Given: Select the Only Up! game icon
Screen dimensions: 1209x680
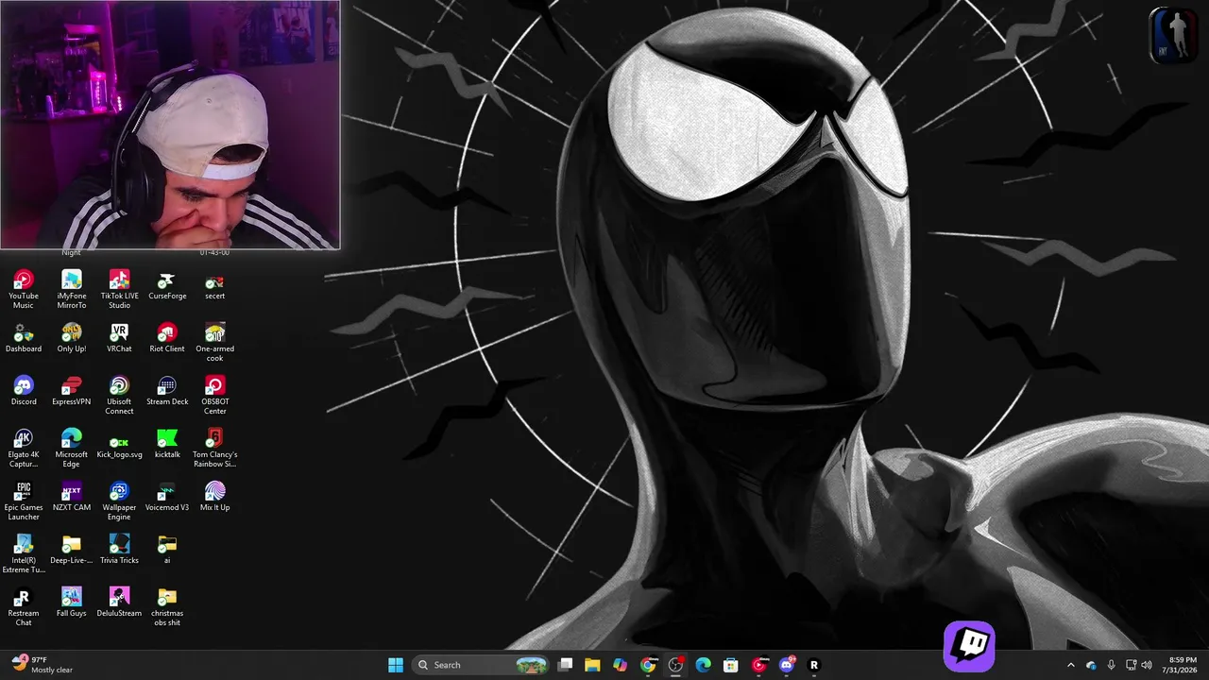Looking at the screenshot, I should (x=72, y=338).
